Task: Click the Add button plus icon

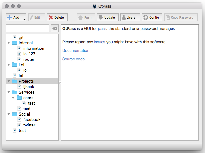Action: (10, 17)
